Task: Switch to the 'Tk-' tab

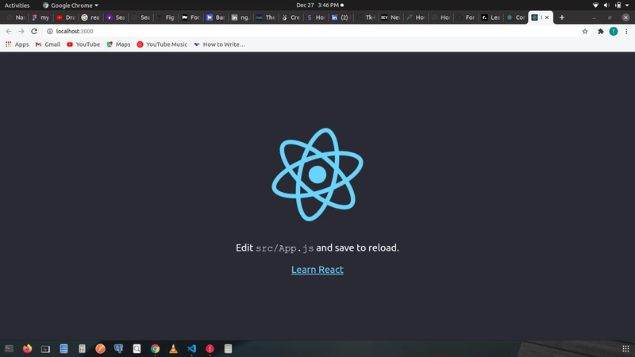Action: point(366,17)
